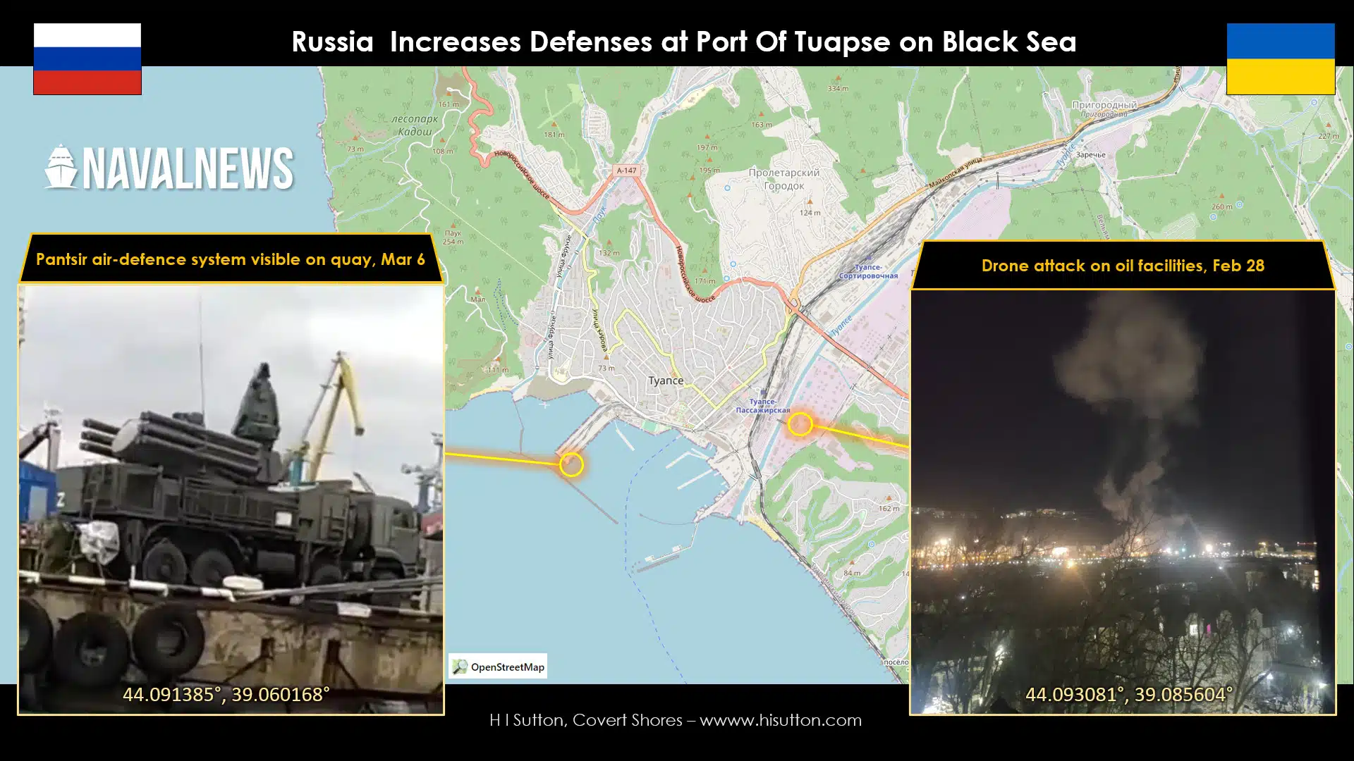Click the A-147 highway shield on map
Screen dimensions: 1354x761
click(626, 171)
